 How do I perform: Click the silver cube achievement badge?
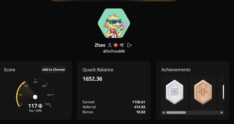[x=174, y=92]
